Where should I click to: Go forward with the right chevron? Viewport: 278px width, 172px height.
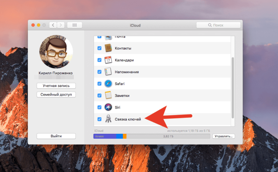(60, 25)
